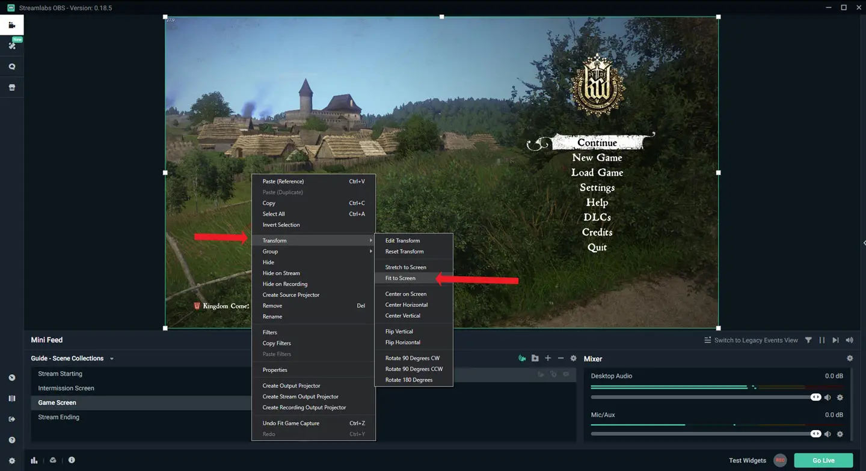Open Mixer advanced settings gear

(850, 358)
